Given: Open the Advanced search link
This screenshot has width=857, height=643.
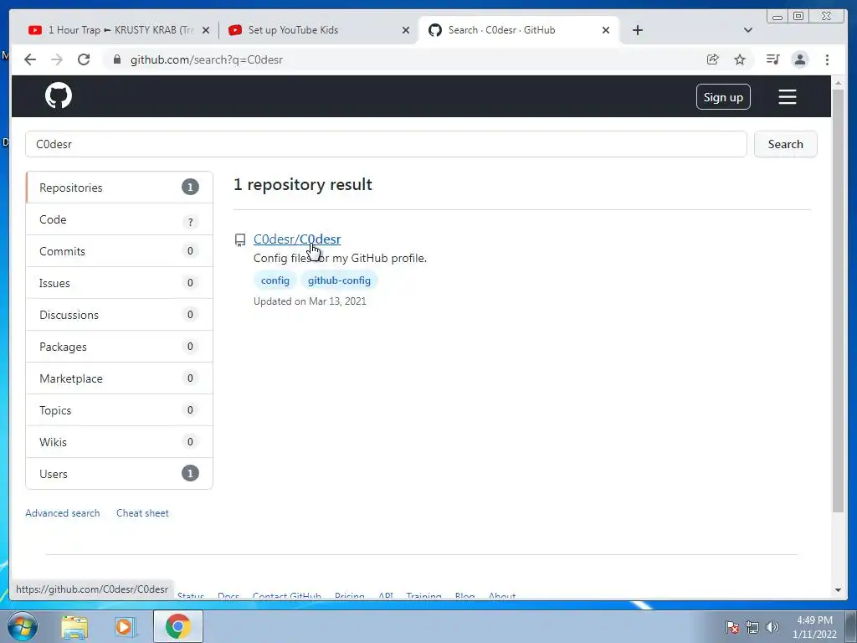Looking at the screenshot, I should click(x=62, y=513).
